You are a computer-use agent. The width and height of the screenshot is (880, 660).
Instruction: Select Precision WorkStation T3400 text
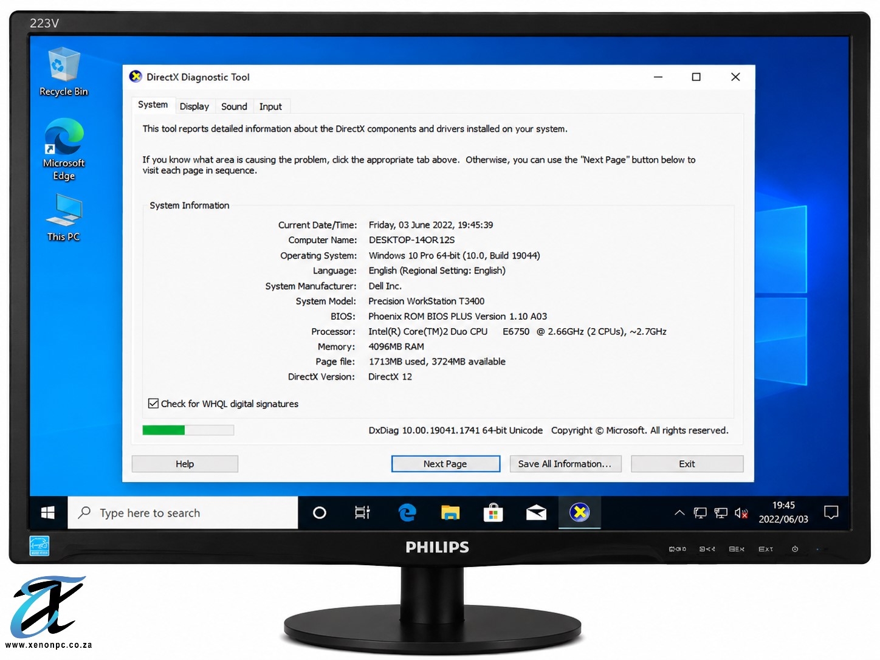[x=426, y=301]
